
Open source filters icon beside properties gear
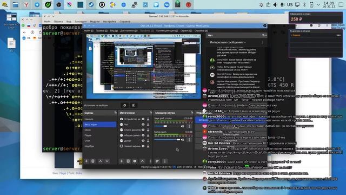134,106
